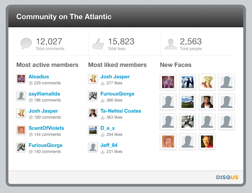This screenshot has width=252, height=193.
Task: Select the D_e_x member link
Action: pos(107,128)
